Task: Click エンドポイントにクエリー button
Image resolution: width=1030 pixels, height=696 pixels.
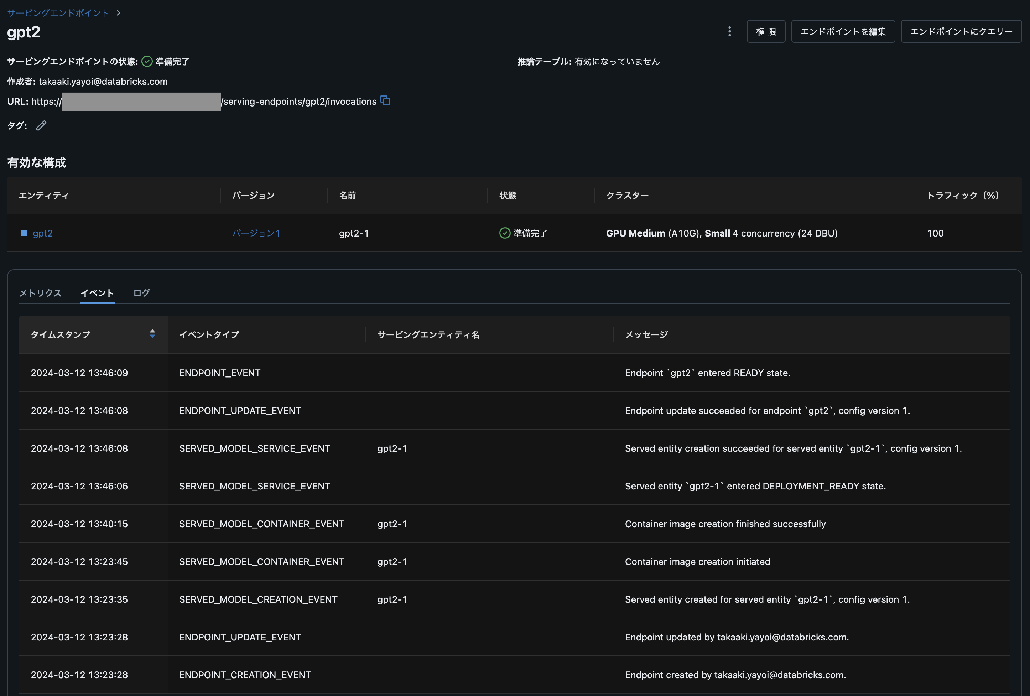Action: (x=961, y=31)
